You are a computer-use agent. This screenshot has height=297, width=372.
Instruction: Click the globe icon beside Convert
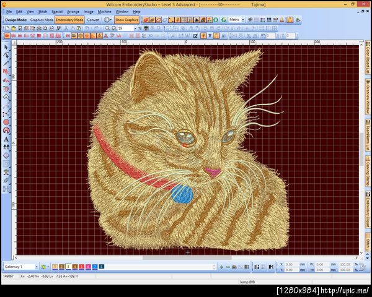[107, 20]
